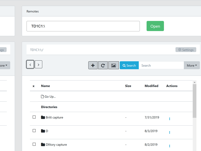Refresh the file list
Image resolution: width=201 pixels, height=151 pixels.
click(x=103, y=65)
